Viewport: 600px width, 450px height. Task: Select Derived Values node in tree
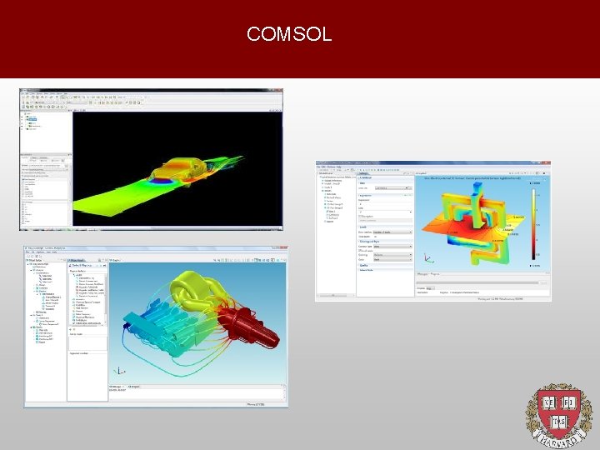333,197
